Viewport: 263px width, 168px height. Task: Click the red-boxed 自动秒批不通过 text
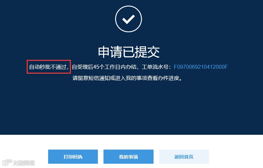tap(49, 67)
